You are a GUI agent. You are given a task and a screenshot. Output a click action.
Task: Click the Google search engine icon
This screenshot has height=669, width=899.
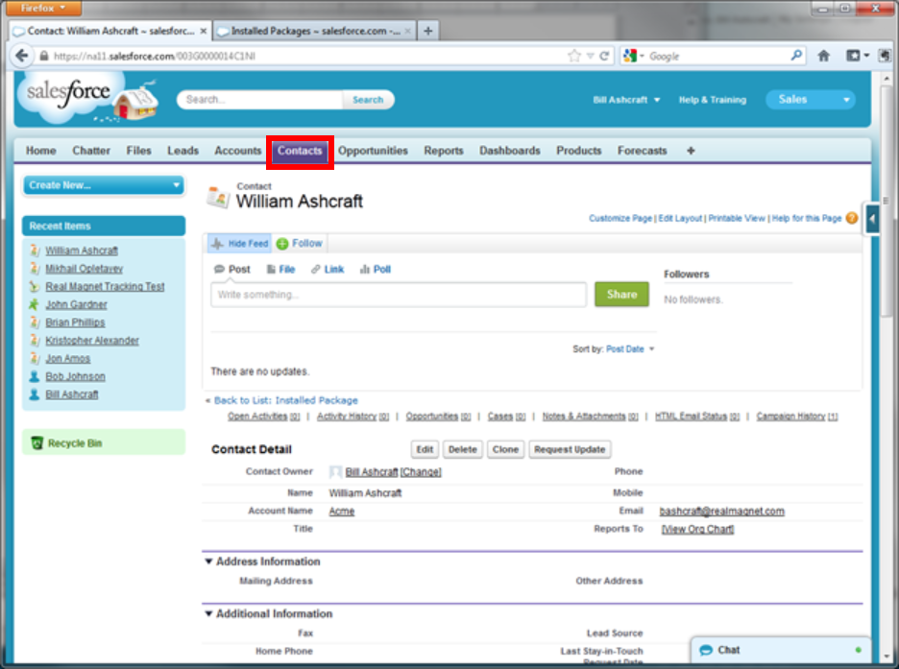pos(630,56)
